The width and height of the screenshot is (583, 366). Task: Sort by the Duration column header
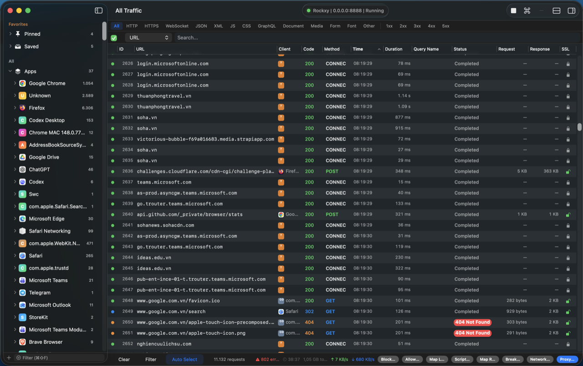397,49
